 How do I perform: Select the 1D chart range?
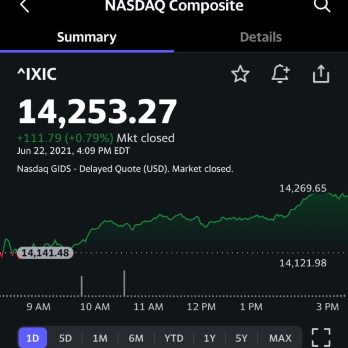point(33,338)
